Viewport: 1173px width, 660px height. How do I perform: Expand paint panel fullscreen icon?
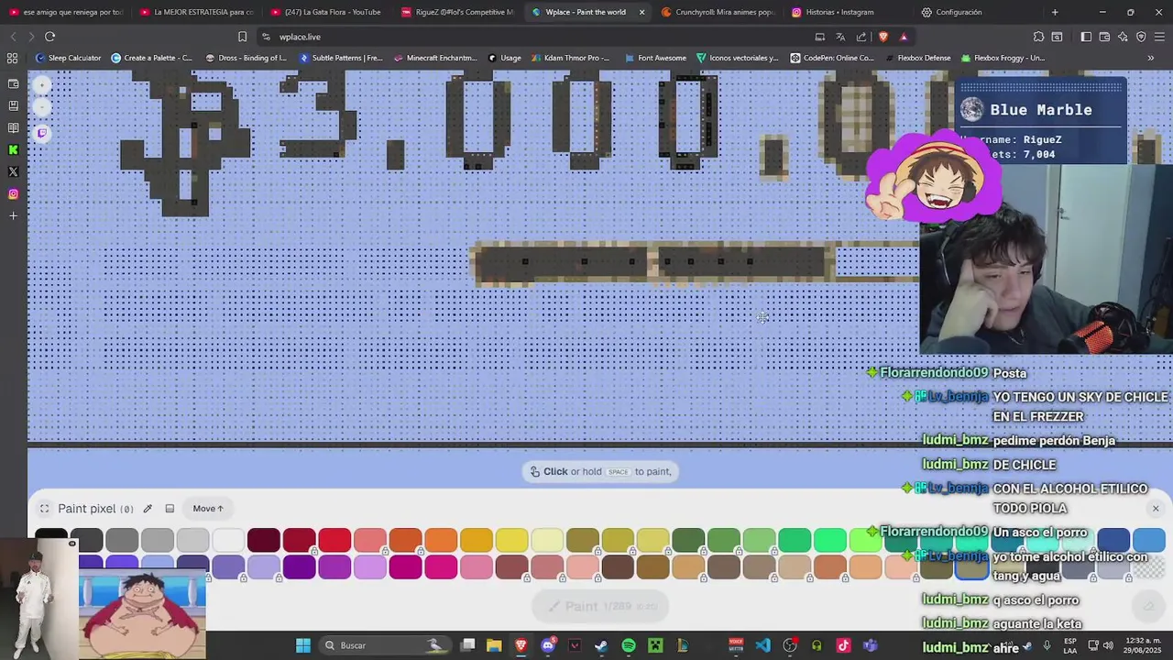point(44,509)
